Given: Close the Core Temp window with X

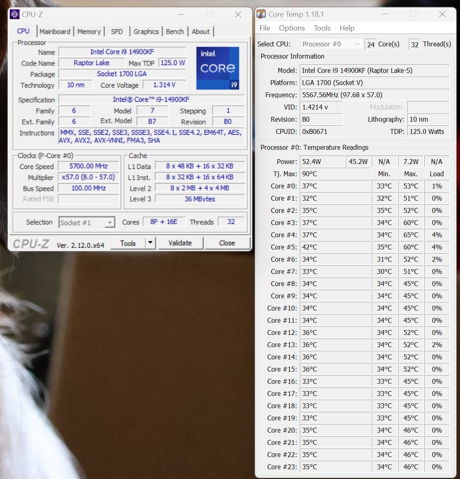Looking at the screenshot, I should tap(442, 14).
